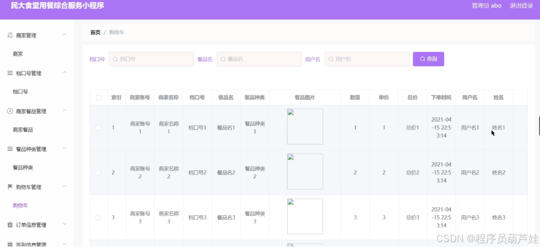Click the 档口号2 cell
The image size is (540, 247).
pos(197,173)
